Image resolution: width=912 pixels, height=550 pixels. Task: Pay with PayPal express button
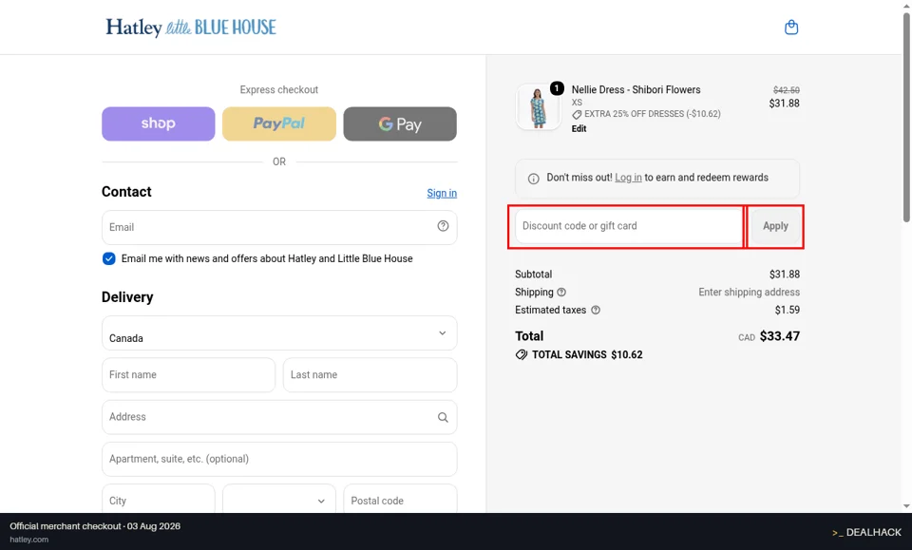click(279, 123)
